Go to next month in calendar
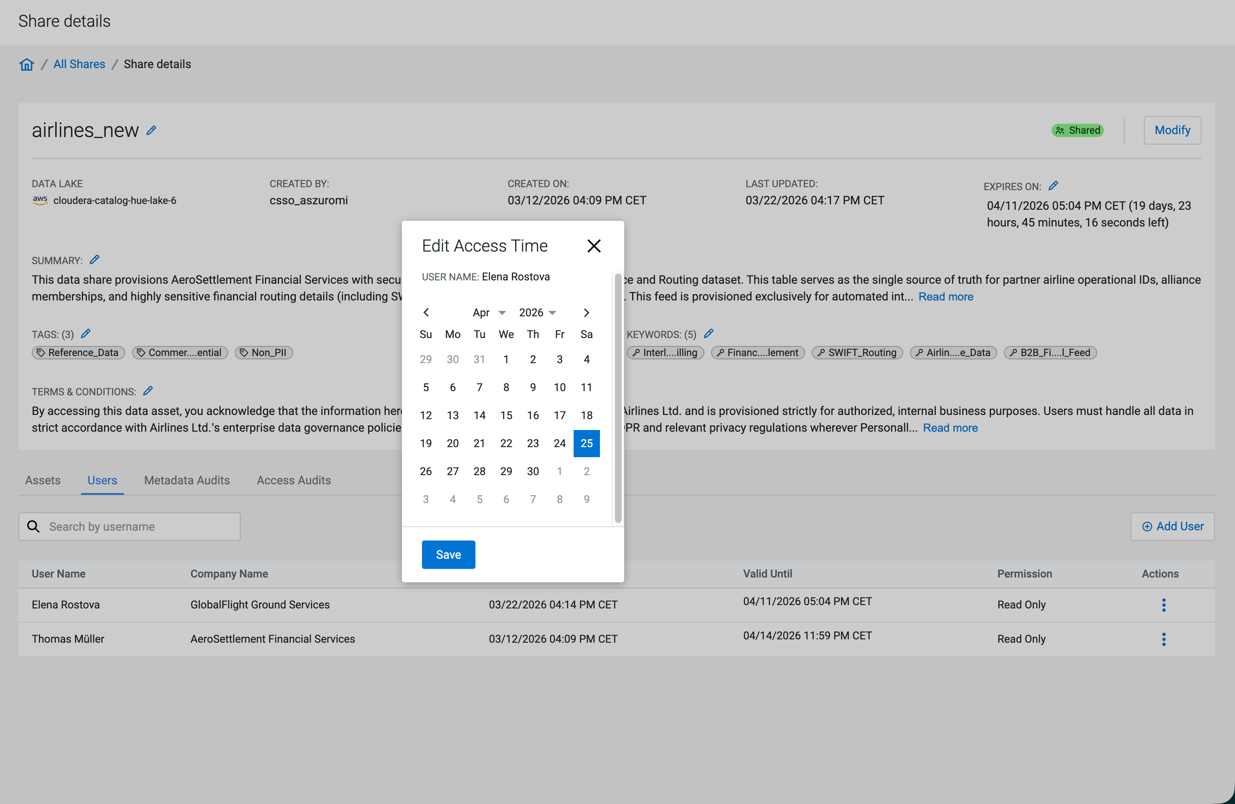The image size is (1235, 804). 586,313
